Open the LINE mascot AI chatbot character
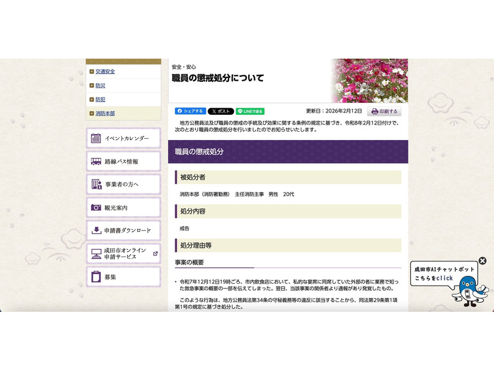 tap(468, 290)
